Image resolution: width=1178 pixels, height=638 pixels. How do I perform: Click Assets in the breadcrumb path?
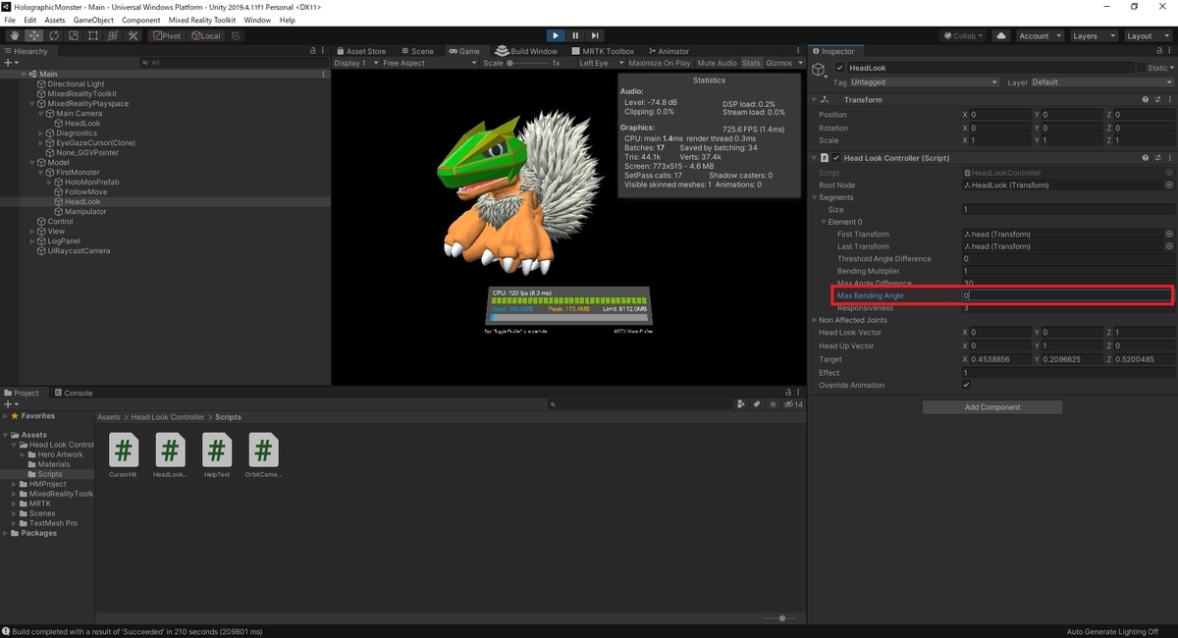point(109,417)
